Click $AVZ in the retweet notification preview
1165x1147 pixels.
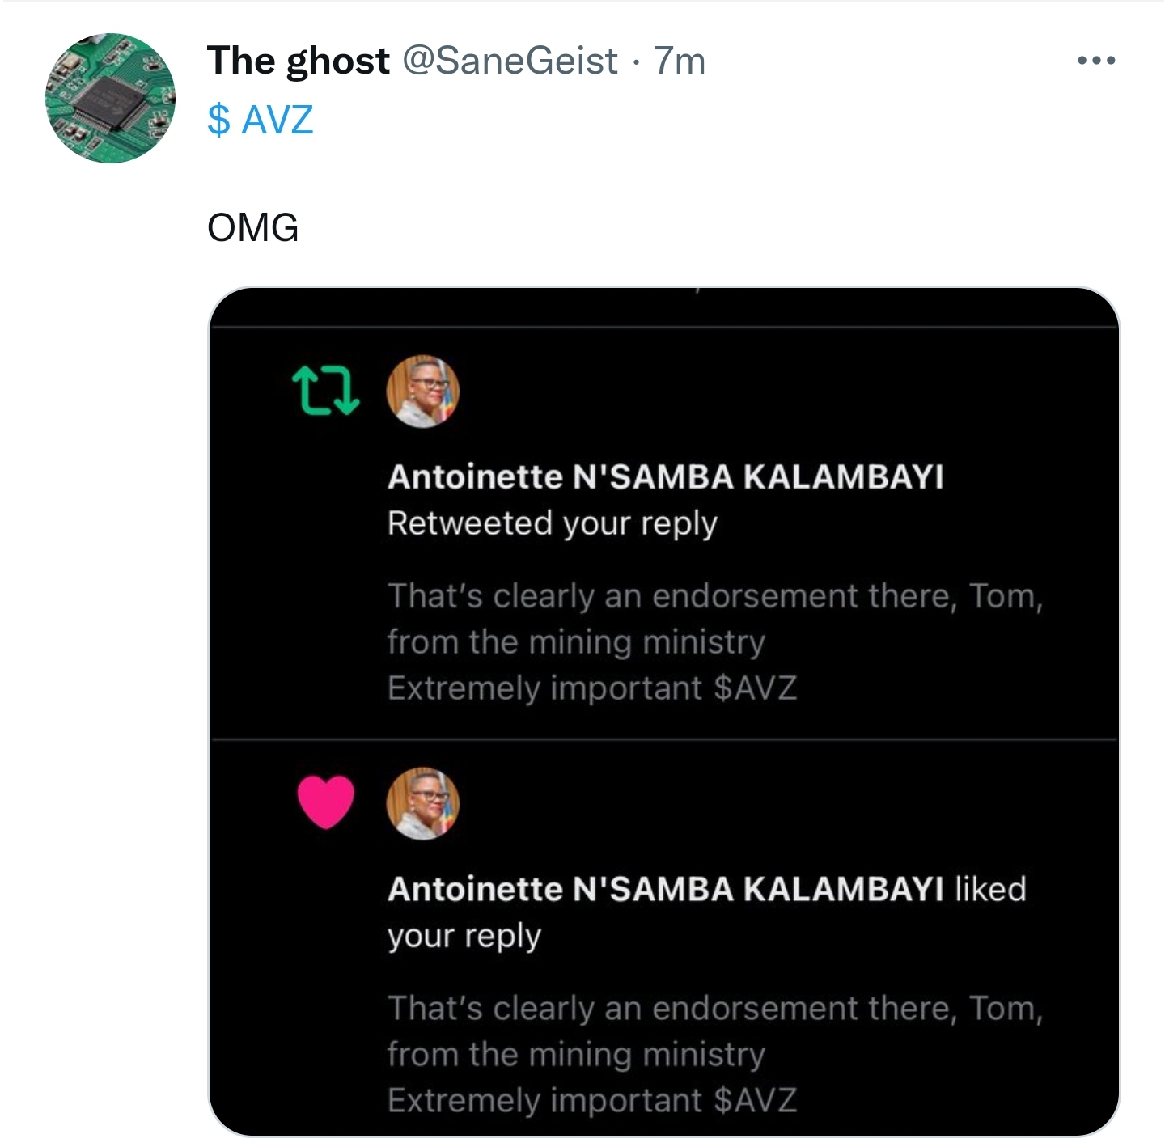(x=756, y=688)
